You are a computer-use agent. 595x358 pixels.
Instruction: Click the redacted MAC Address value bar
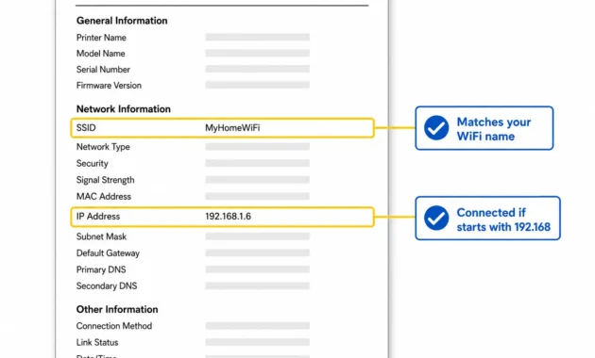click(257, 196)
